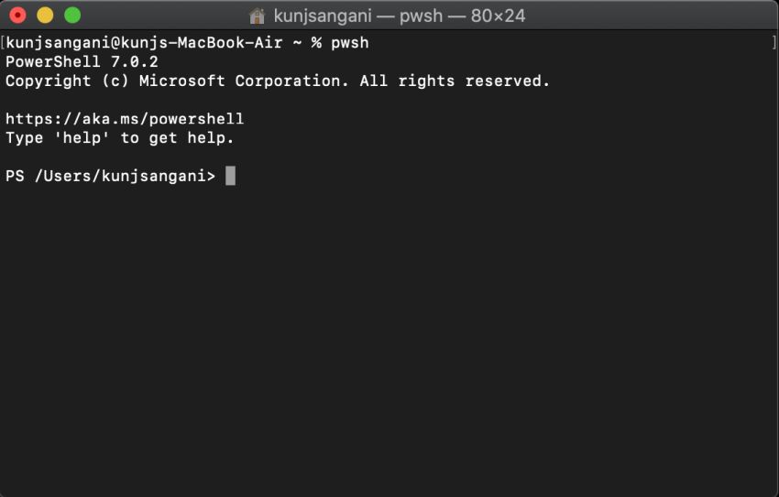The height and width of the screenshot is (497, 779).
Task: Click the 80×24 size label in title
Action: (x=498, y=16)
